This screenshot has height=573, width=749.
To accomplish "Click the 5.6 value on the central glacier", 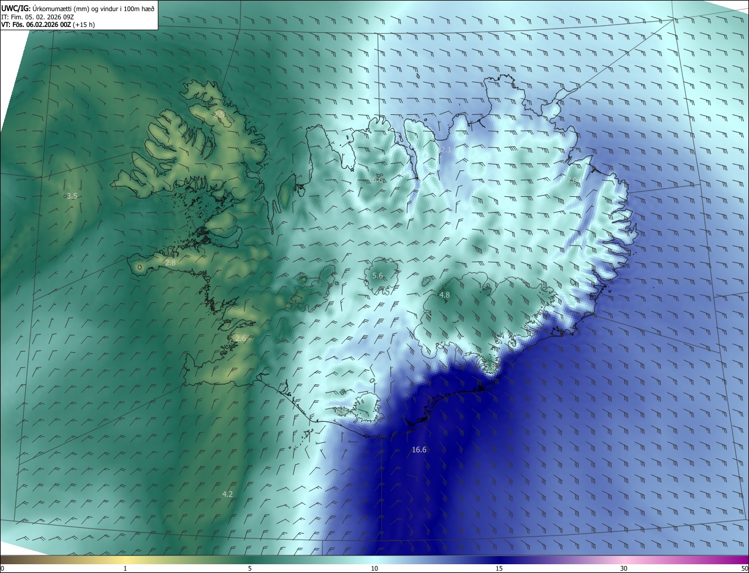I will coord(377,276).
